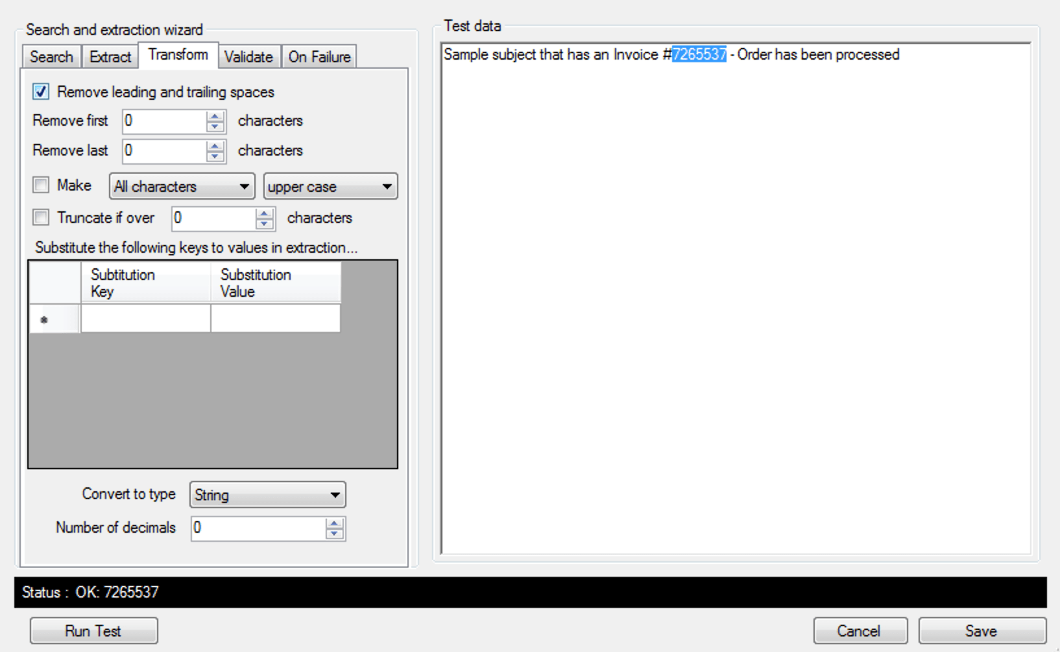Increment the Truncate if over value

coord(264,214)
